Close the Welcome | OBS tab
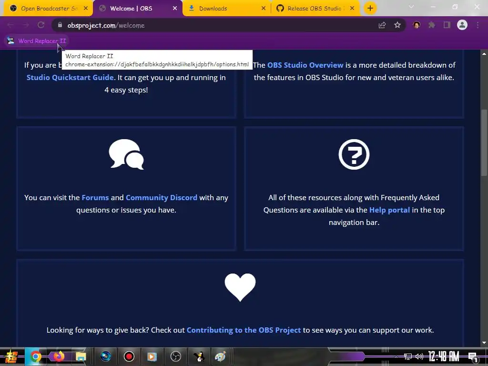The image size is (488, 366). [x=175, y=9]
